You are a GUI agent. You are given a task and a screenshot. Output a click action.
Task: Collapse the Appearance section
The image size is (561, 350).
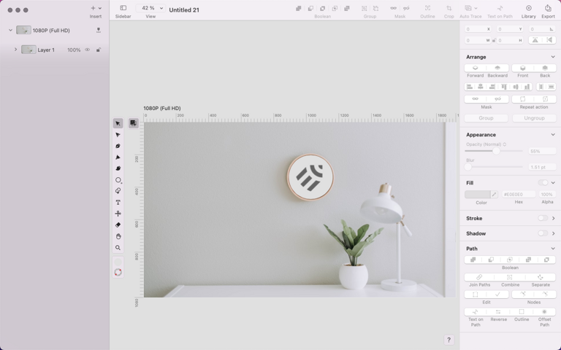tap(553, 135)
